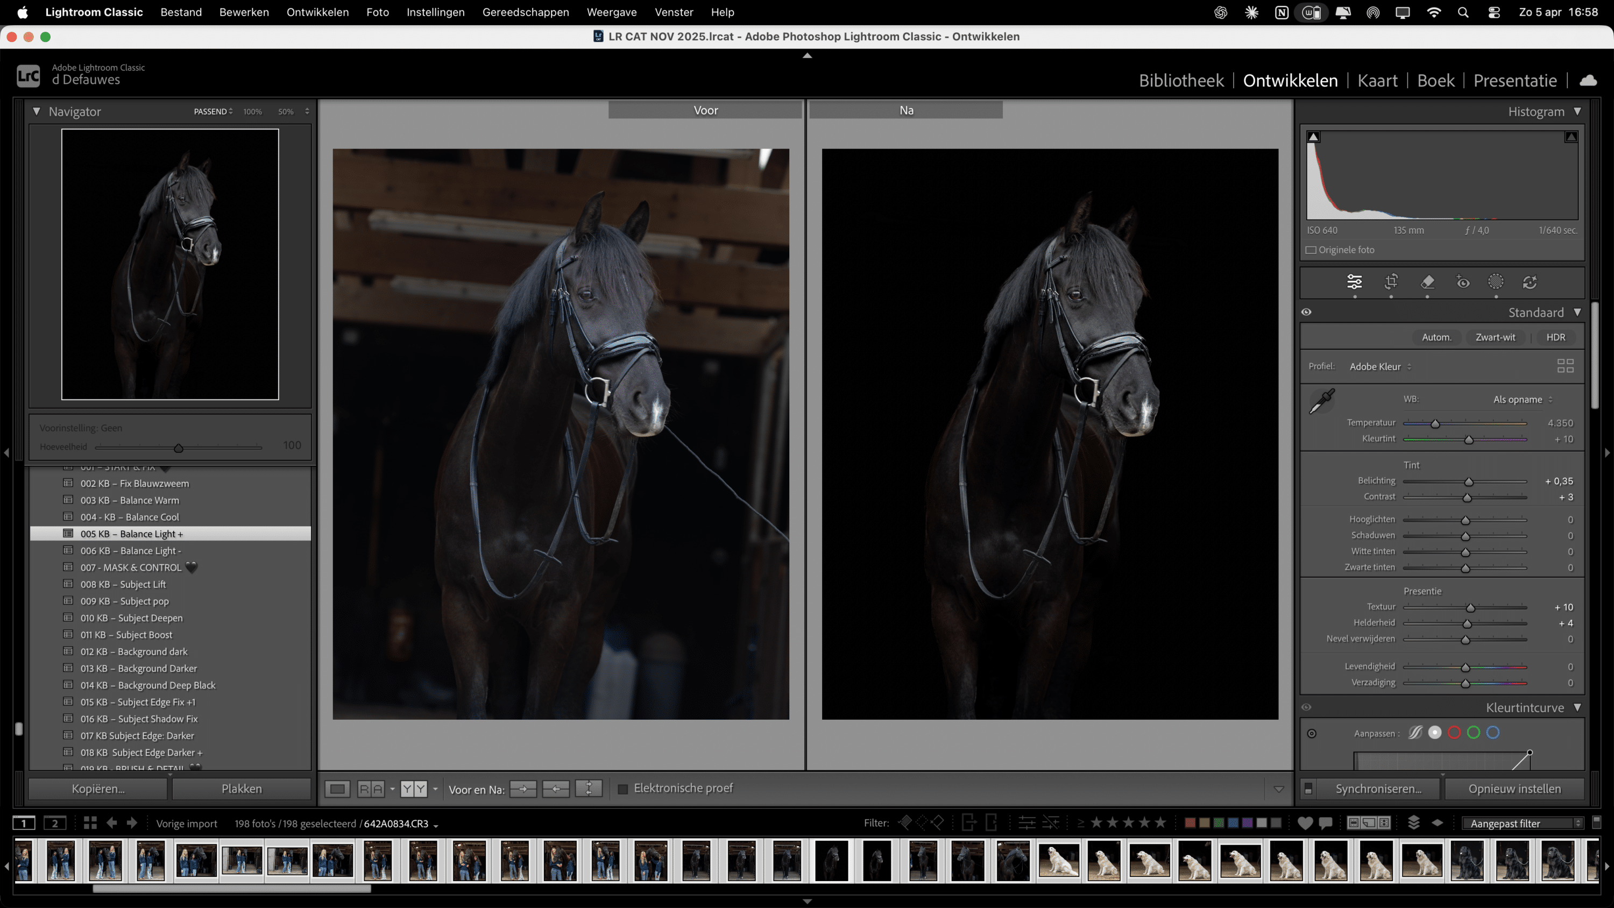Open the WB Als opname dropdown
The height and width of the screenshot is (908, 1614).
[x=1521, y=399]
